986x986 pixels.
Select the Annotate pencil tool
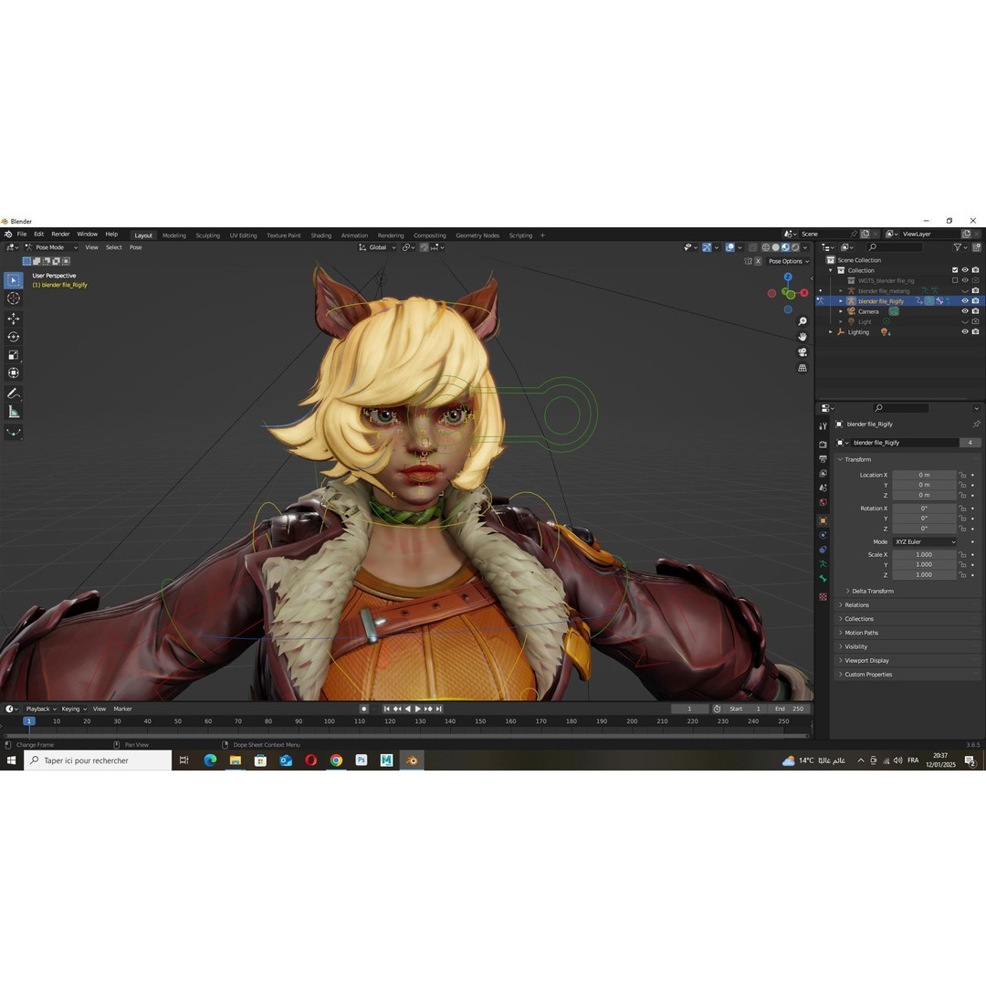(x=13, y=393)
